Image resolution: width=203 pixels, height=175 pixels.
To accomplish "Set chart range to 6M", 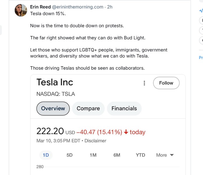I will tap(117, 155).
